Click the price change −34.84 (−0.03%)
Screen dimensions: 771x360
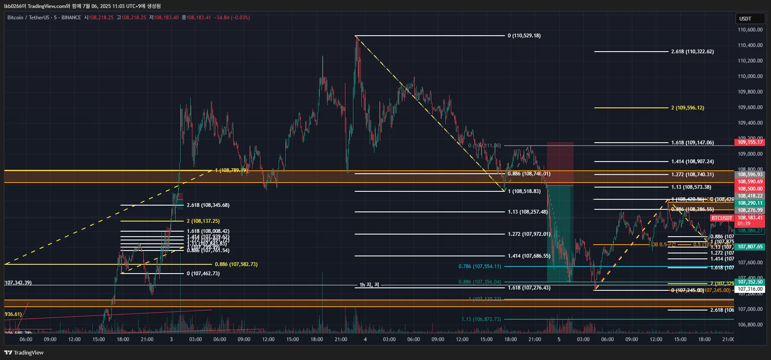click(x=232, y=18)
